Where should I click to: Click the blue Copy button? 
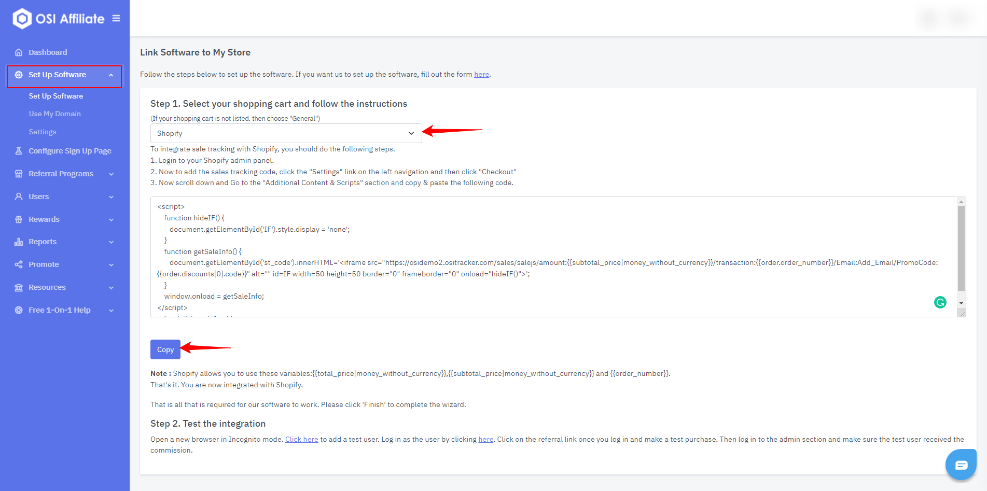click(165, 349)
